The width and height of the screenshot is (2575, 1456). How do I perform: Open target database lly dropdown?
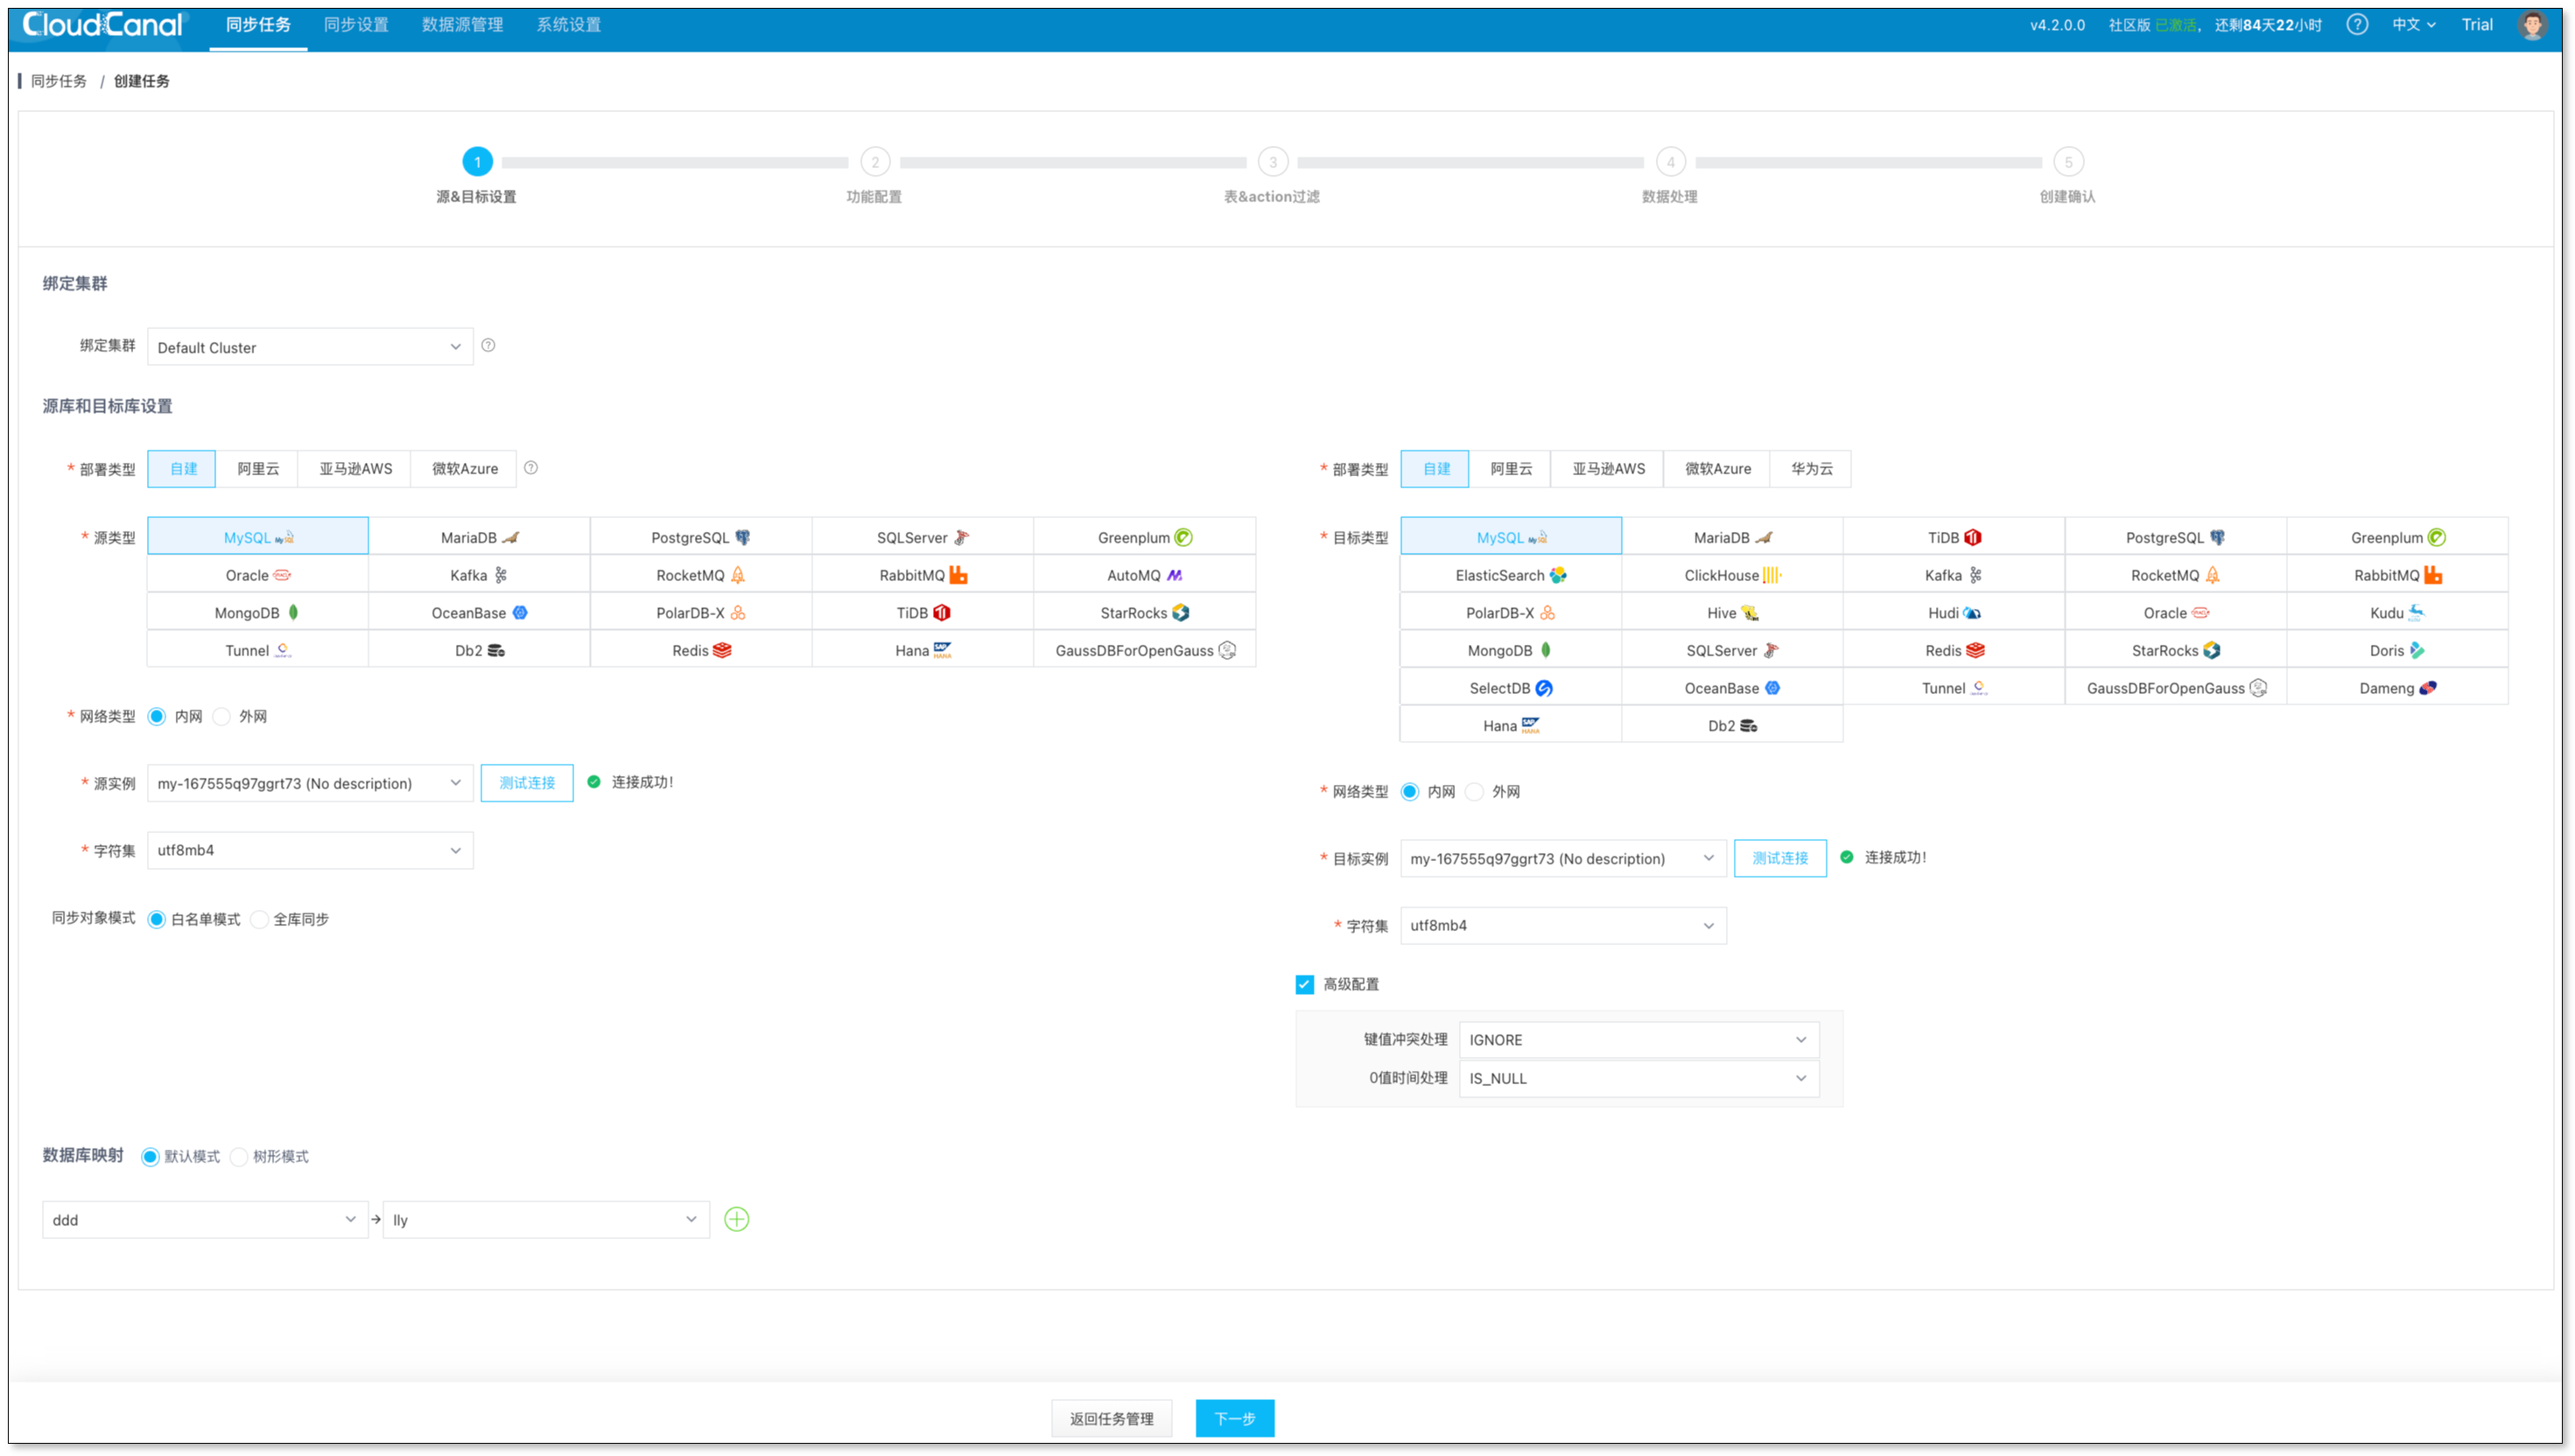click(546, 1219)
